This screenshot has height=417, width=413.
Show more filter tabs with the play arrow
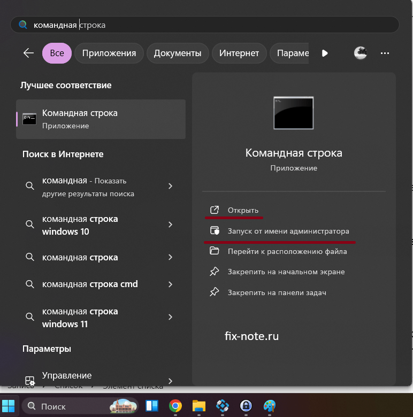[x=325, y=53]
